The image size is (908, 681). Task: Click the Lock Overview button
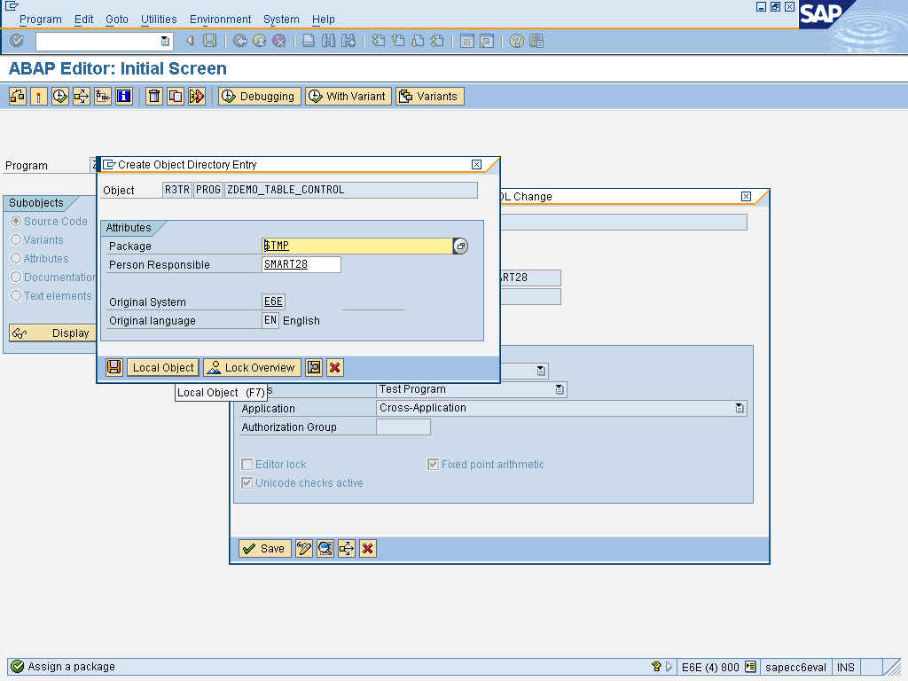click(253, 367)
